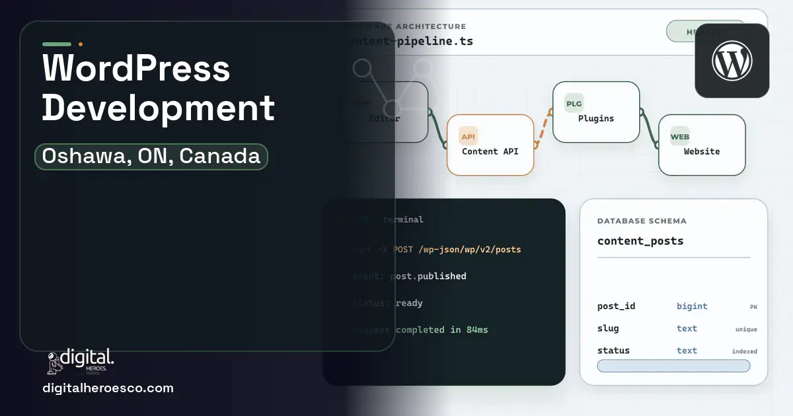The width and height of the screenshot is (793, 416).
Task: Select the Website pipeline node
Action: (x=702, y=145)
